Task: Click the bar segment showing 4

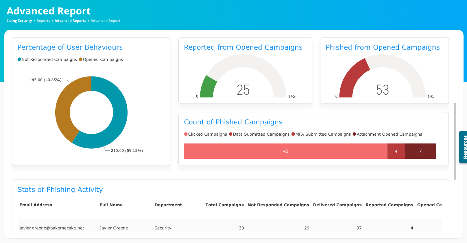Action: 396,151
